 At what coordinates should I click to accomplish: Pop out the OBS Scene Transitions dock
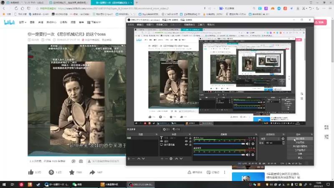pos(283,135)
